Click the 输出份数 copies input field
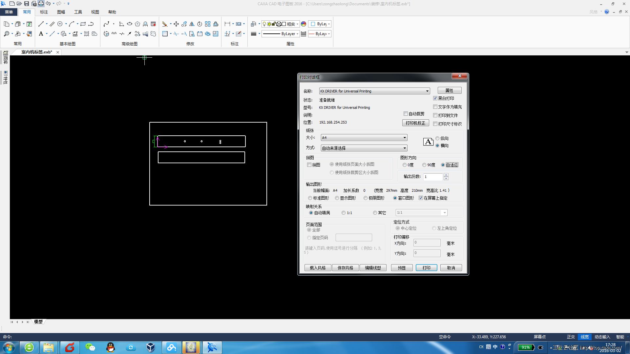Image resolution: width=630 pixels, height=354 pixels. click(x=433, y=177)
